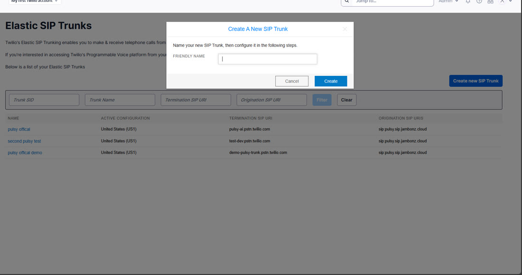Click the Elastic SIP Trunks heading
This screenshot has height=275, width=522.
click(x=48, y=26)
